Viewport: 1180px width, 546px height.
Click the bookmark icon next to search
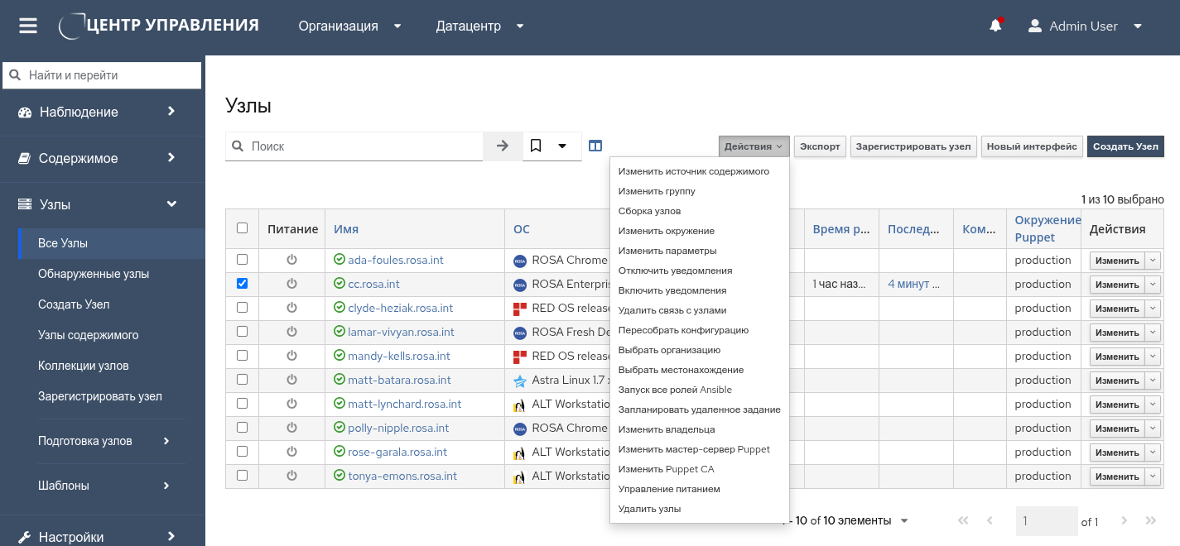pyautogui.click(x=536, y=146)
